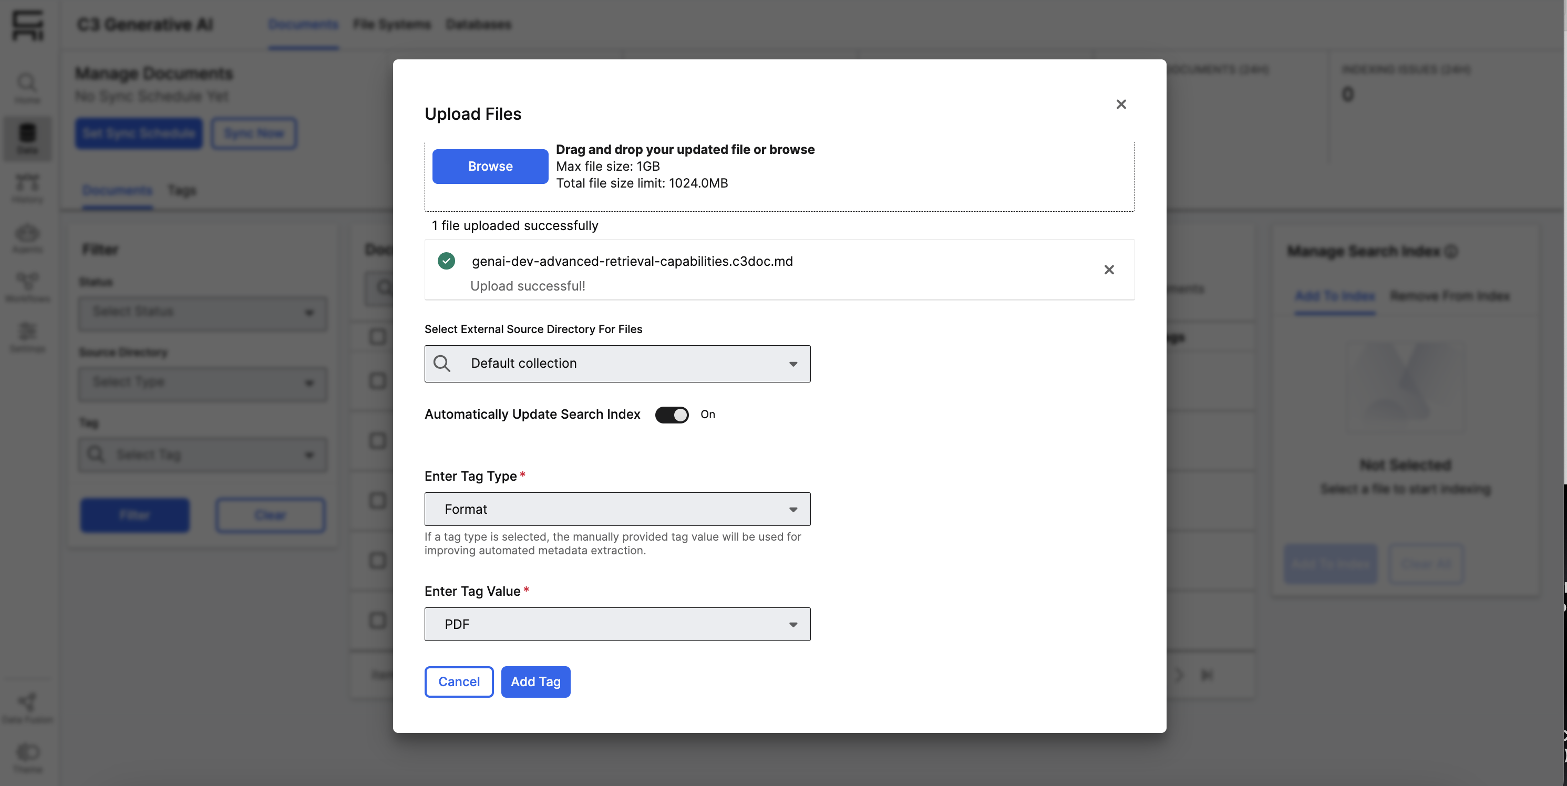Open the Databases tab

pyautogui.click(x=478, y=24)
